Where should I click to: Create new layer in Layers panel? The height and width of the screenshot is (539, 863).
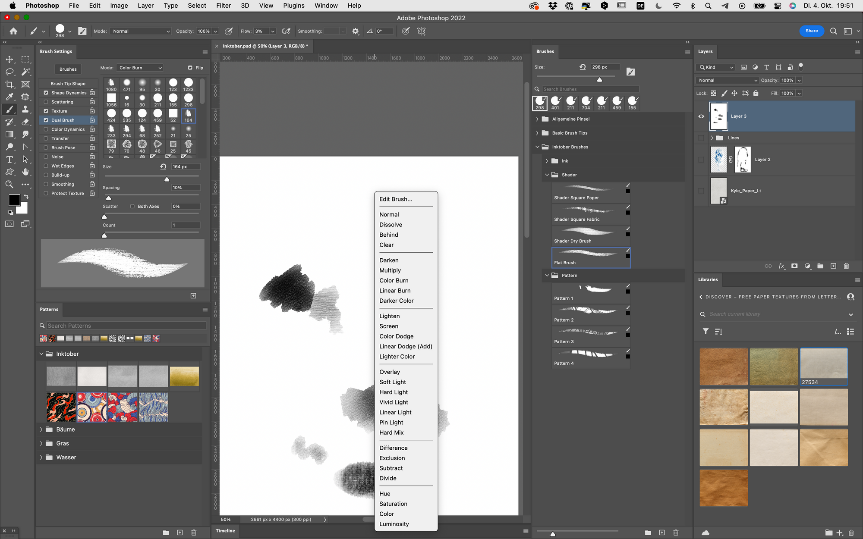[x=833, y=266]
